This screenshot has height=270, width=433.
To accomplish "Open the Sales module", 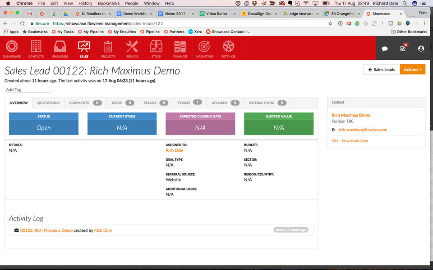I will pos(84,48).
